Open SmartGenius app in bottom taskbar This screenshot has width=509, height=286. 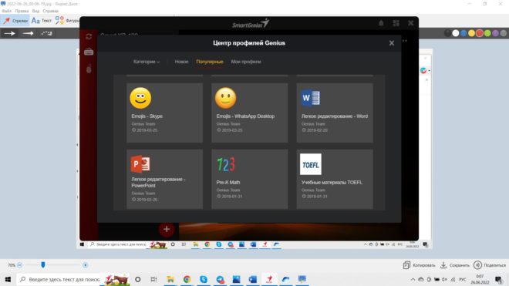click(x=269, y=279)
